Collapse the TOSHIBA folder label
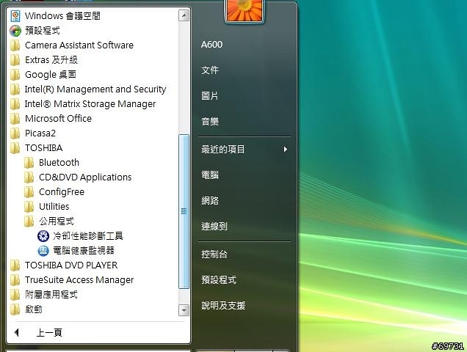This screenshot has height=352, width=467. [44, 148]
